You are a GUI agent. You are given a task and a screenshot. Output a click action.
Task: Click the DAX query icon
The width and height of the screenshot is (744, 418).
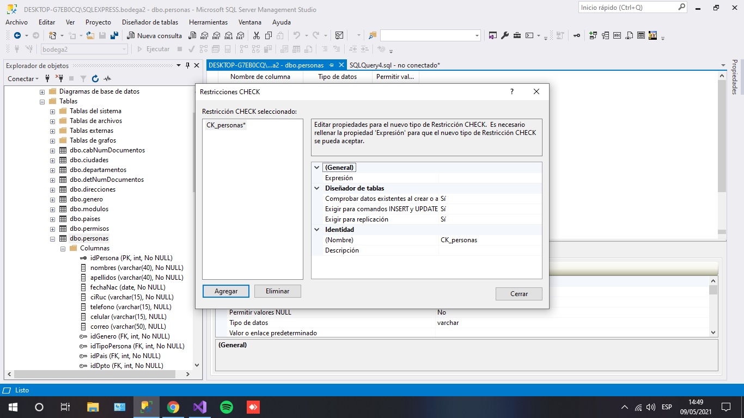(x=240, y=35)
